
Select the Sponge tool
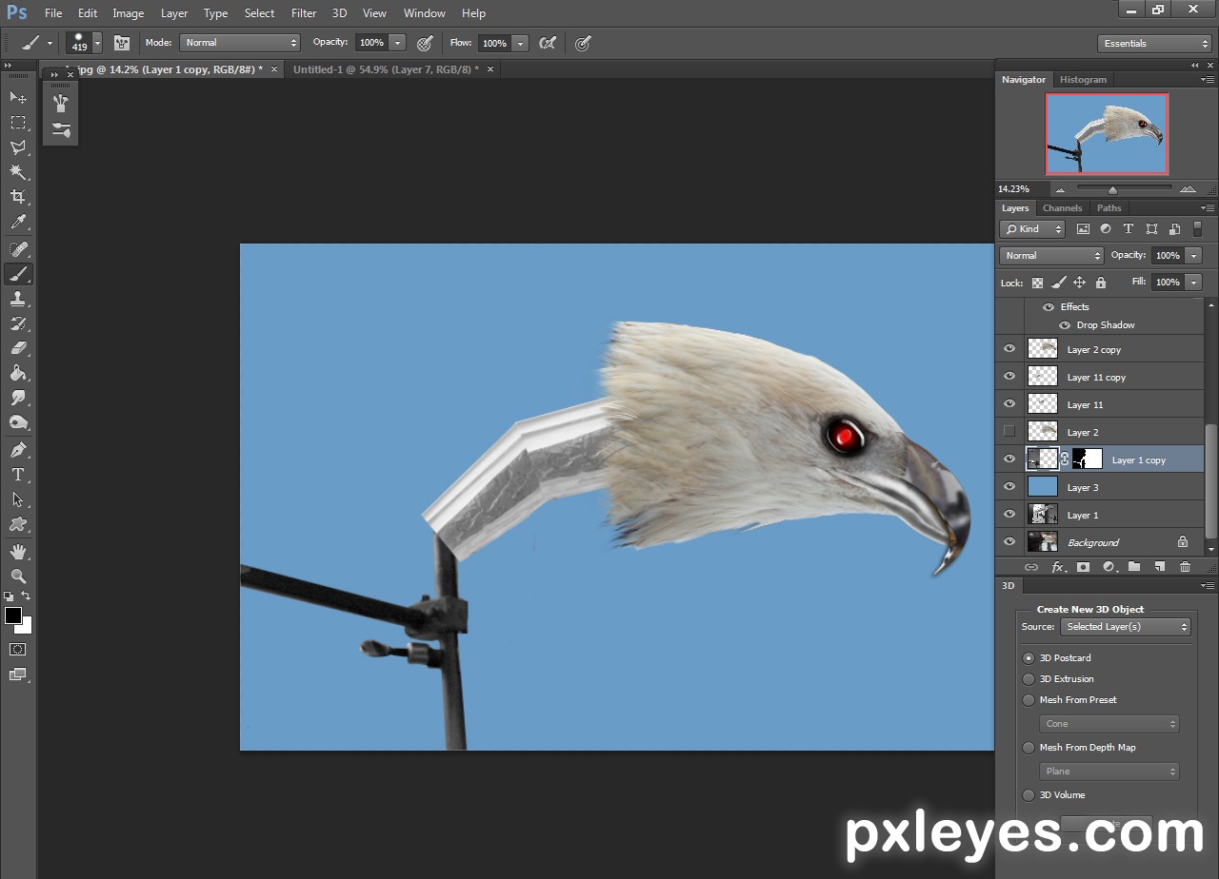(x=18, y=422)
